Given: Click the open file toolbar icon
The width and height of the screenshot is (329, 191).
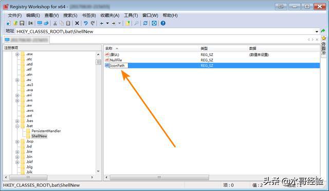Looking at the screenshot, I should [x=15, y=23].
